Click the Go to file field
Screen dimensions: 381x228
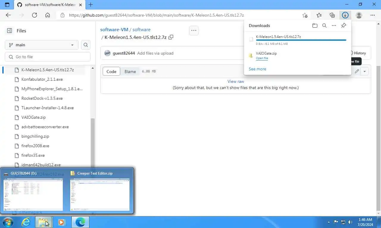pyautogui.click(x=48, y=57)
